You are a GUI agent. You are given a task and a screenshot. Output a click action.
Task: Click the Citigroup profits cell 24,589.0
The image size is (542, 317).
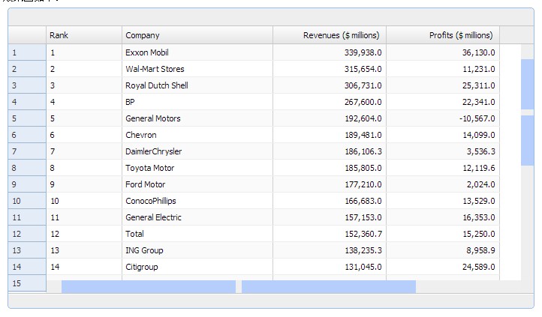[x=442, y=267]
